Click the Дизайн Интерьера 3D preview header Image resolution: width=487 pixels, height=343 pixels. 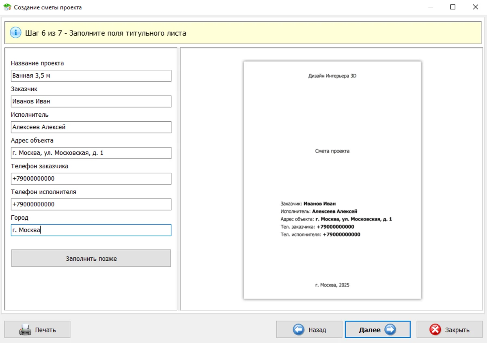click(332, 76)
